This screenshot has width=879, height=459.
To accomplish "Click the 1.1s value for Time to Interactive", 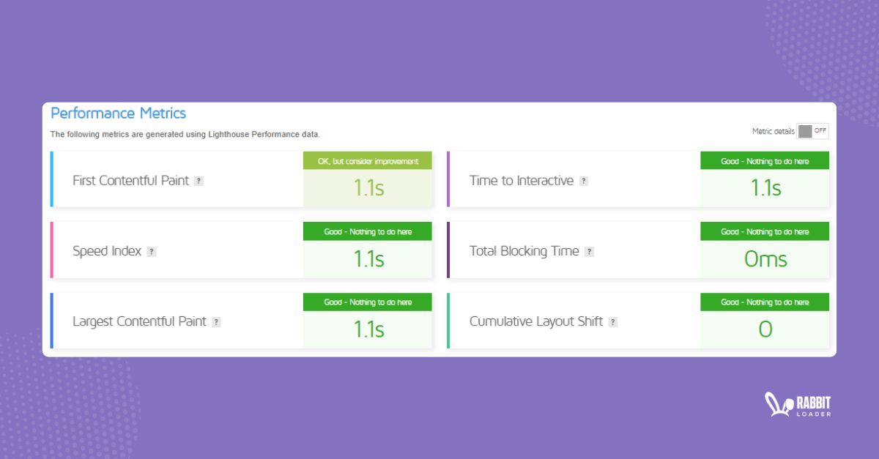I will 764,188.
